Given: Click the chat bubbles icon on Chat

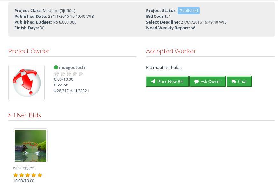Looking at the screenshot, I should 234,81.
